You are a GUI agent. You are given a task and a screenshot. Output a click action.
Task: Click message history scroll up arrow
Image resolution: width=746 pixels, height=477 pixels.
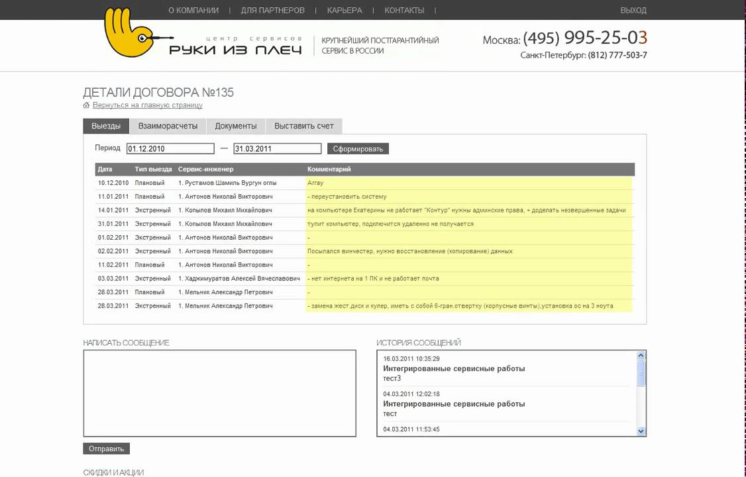[x=641, y=355]
